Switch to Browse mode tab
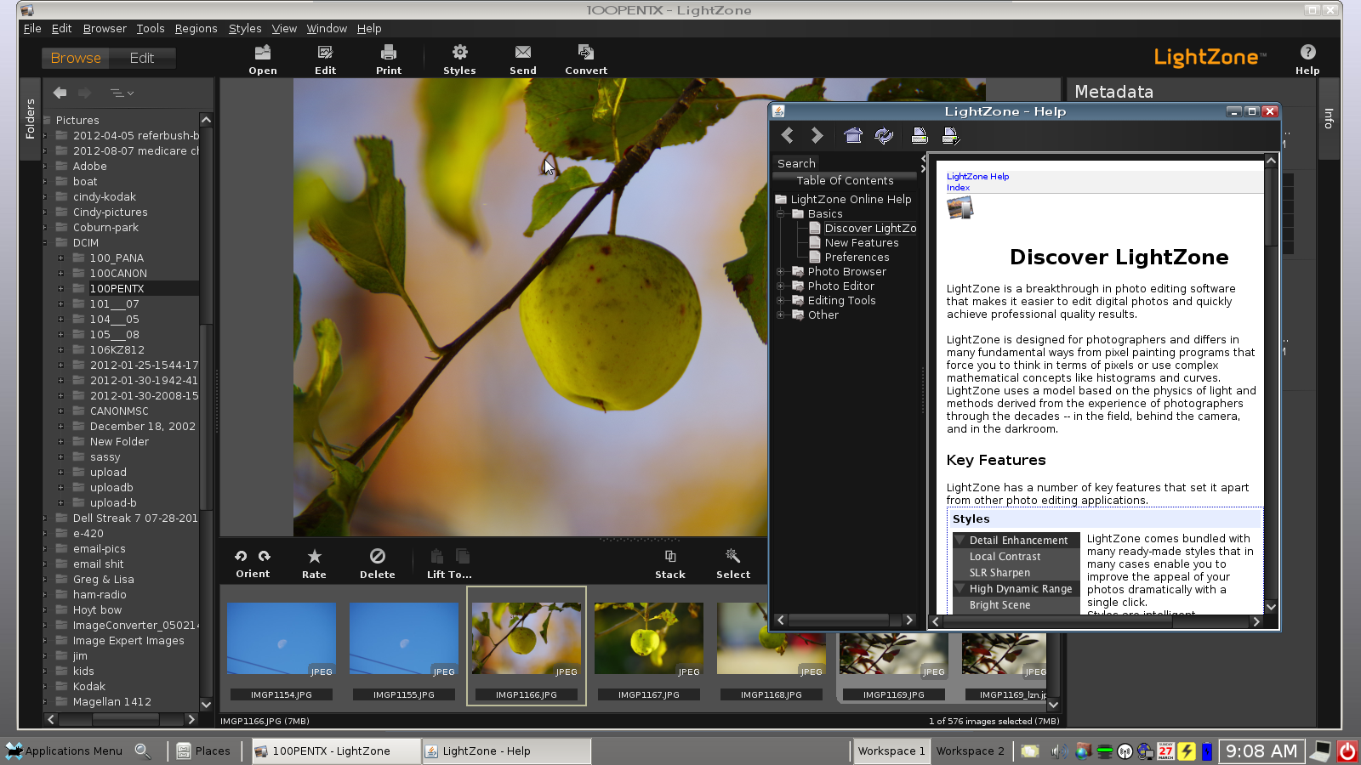 [76, 58]
